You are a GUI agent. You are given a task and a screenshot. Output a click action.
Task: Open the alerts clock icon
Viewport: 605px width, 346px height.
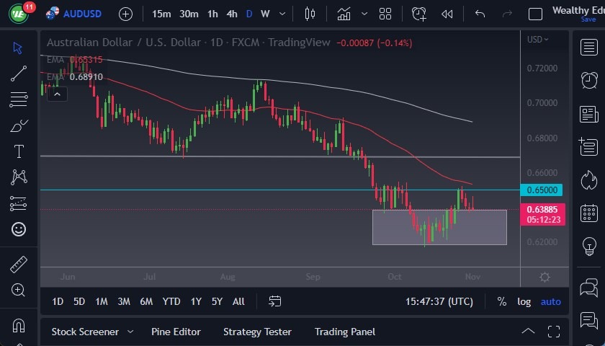coord(588,79)
